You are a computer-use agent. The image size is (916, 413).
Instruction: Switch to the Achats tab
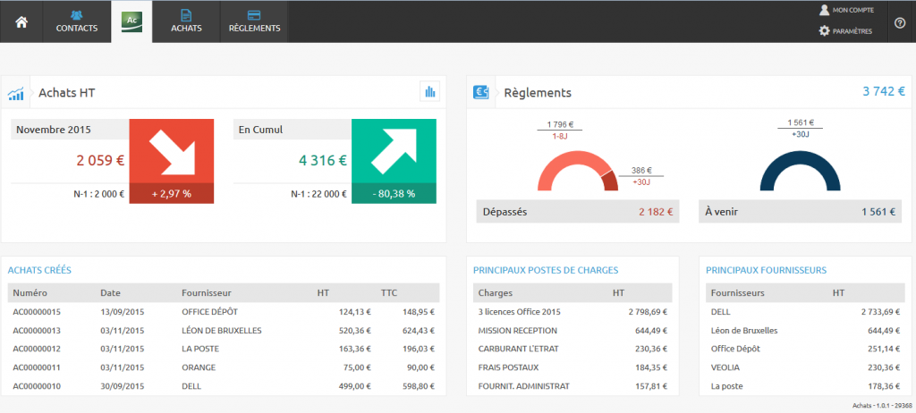tap(187, 21)
